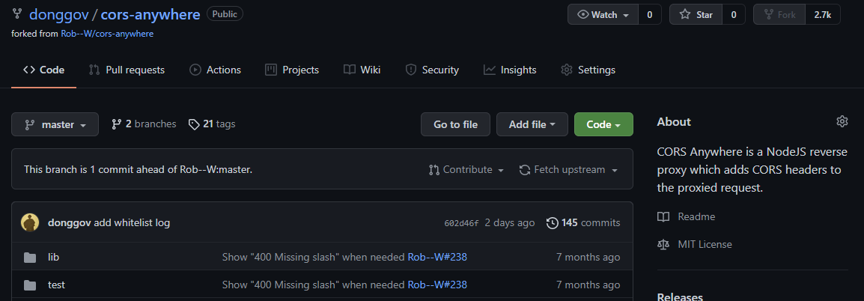Click the gear icon to edit About details
864x301 pixels.
coord(842,121)
